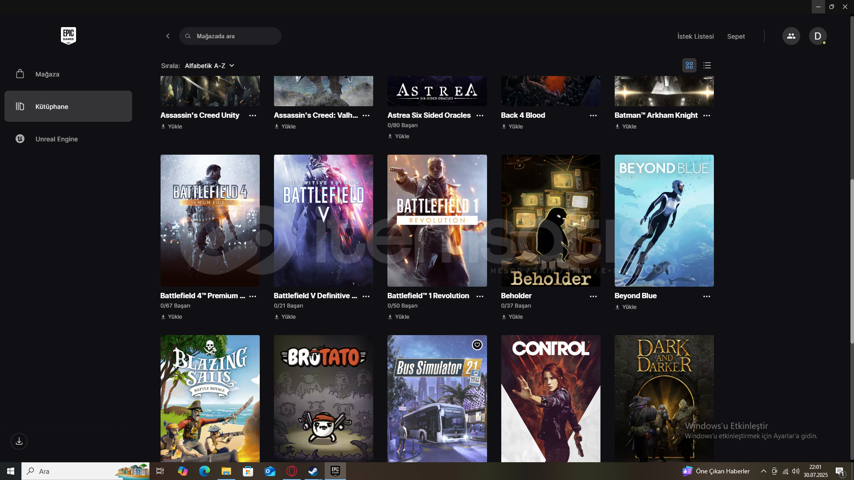
Task: Click the taskbar Ara search box
Action: 85,471
